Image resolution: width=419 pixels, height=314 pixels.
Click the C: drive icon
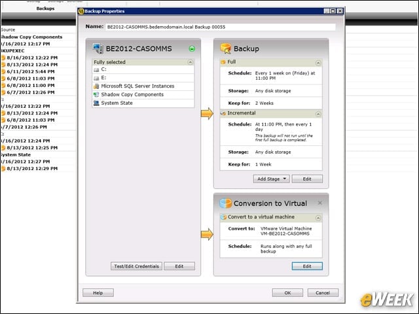click(x=96, y=69)
